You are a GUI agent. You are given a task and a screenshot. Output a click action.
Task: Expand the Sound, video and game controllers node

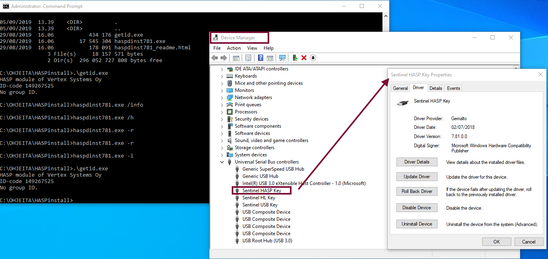222,140
